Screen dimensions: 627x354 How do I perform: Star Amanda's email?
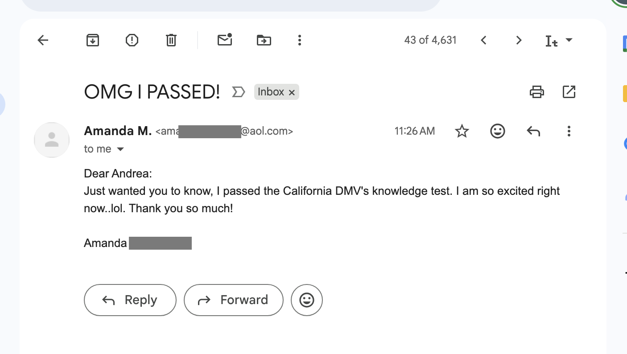[462, 131]
